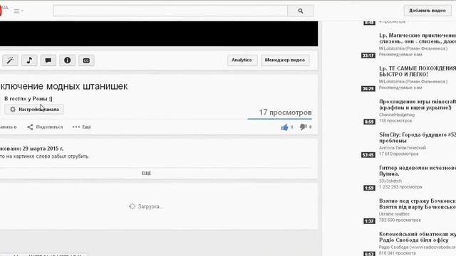Image resolution: width=456 pixels, height=256 pixels.
Task: Expand description with ЕЩЁ
Action: coord(146,174)
